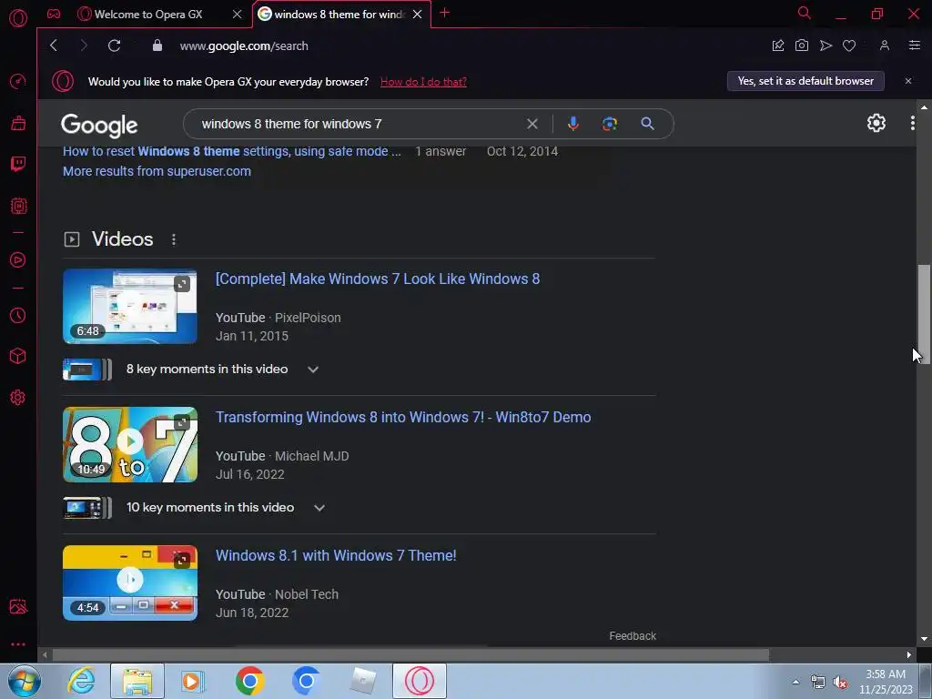The image size is (932, 699).
Task: Open the send arrow toolbar icon
Action: 826,46
